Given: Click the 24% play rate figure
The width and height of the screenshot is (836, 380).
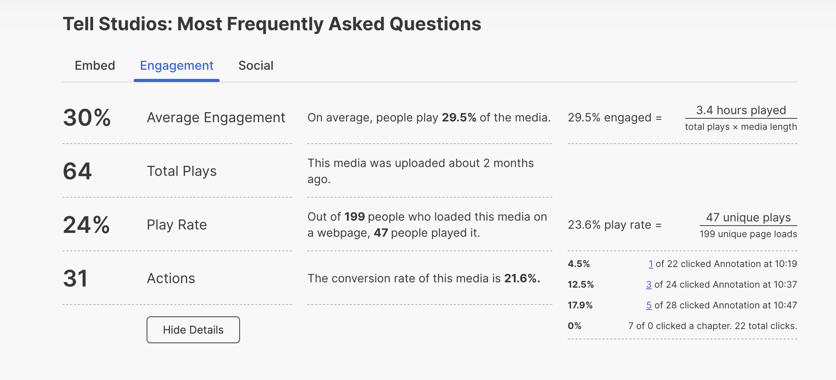Looking at the screenshot, I should coord(87,224).
